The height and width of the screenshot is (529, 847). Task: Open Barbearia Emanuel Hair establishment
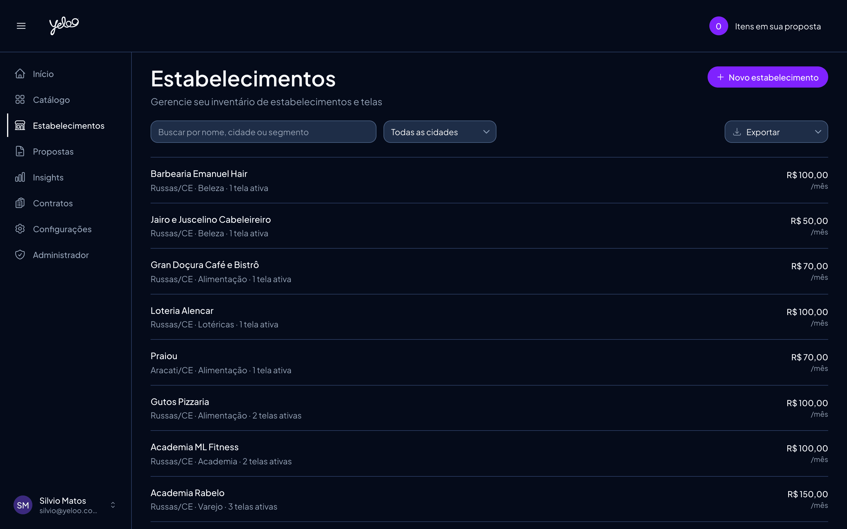tap(489, 180)
